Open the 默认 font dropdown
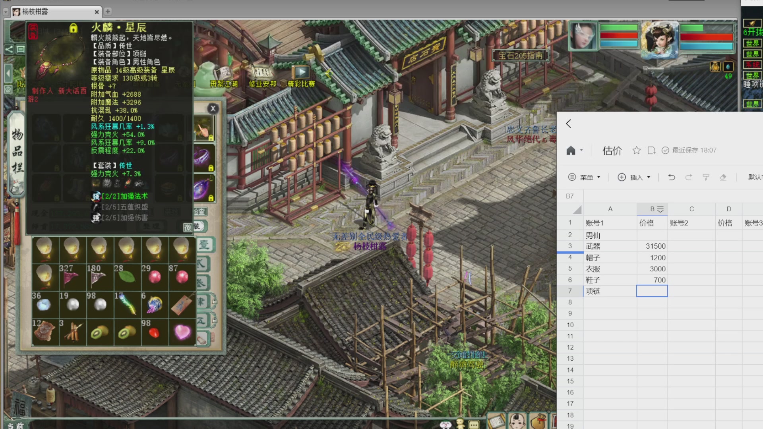Viewport: 763px width, 429px height. 755,177
